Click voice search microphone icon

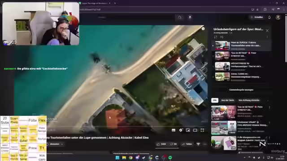[x=190, y=17]
